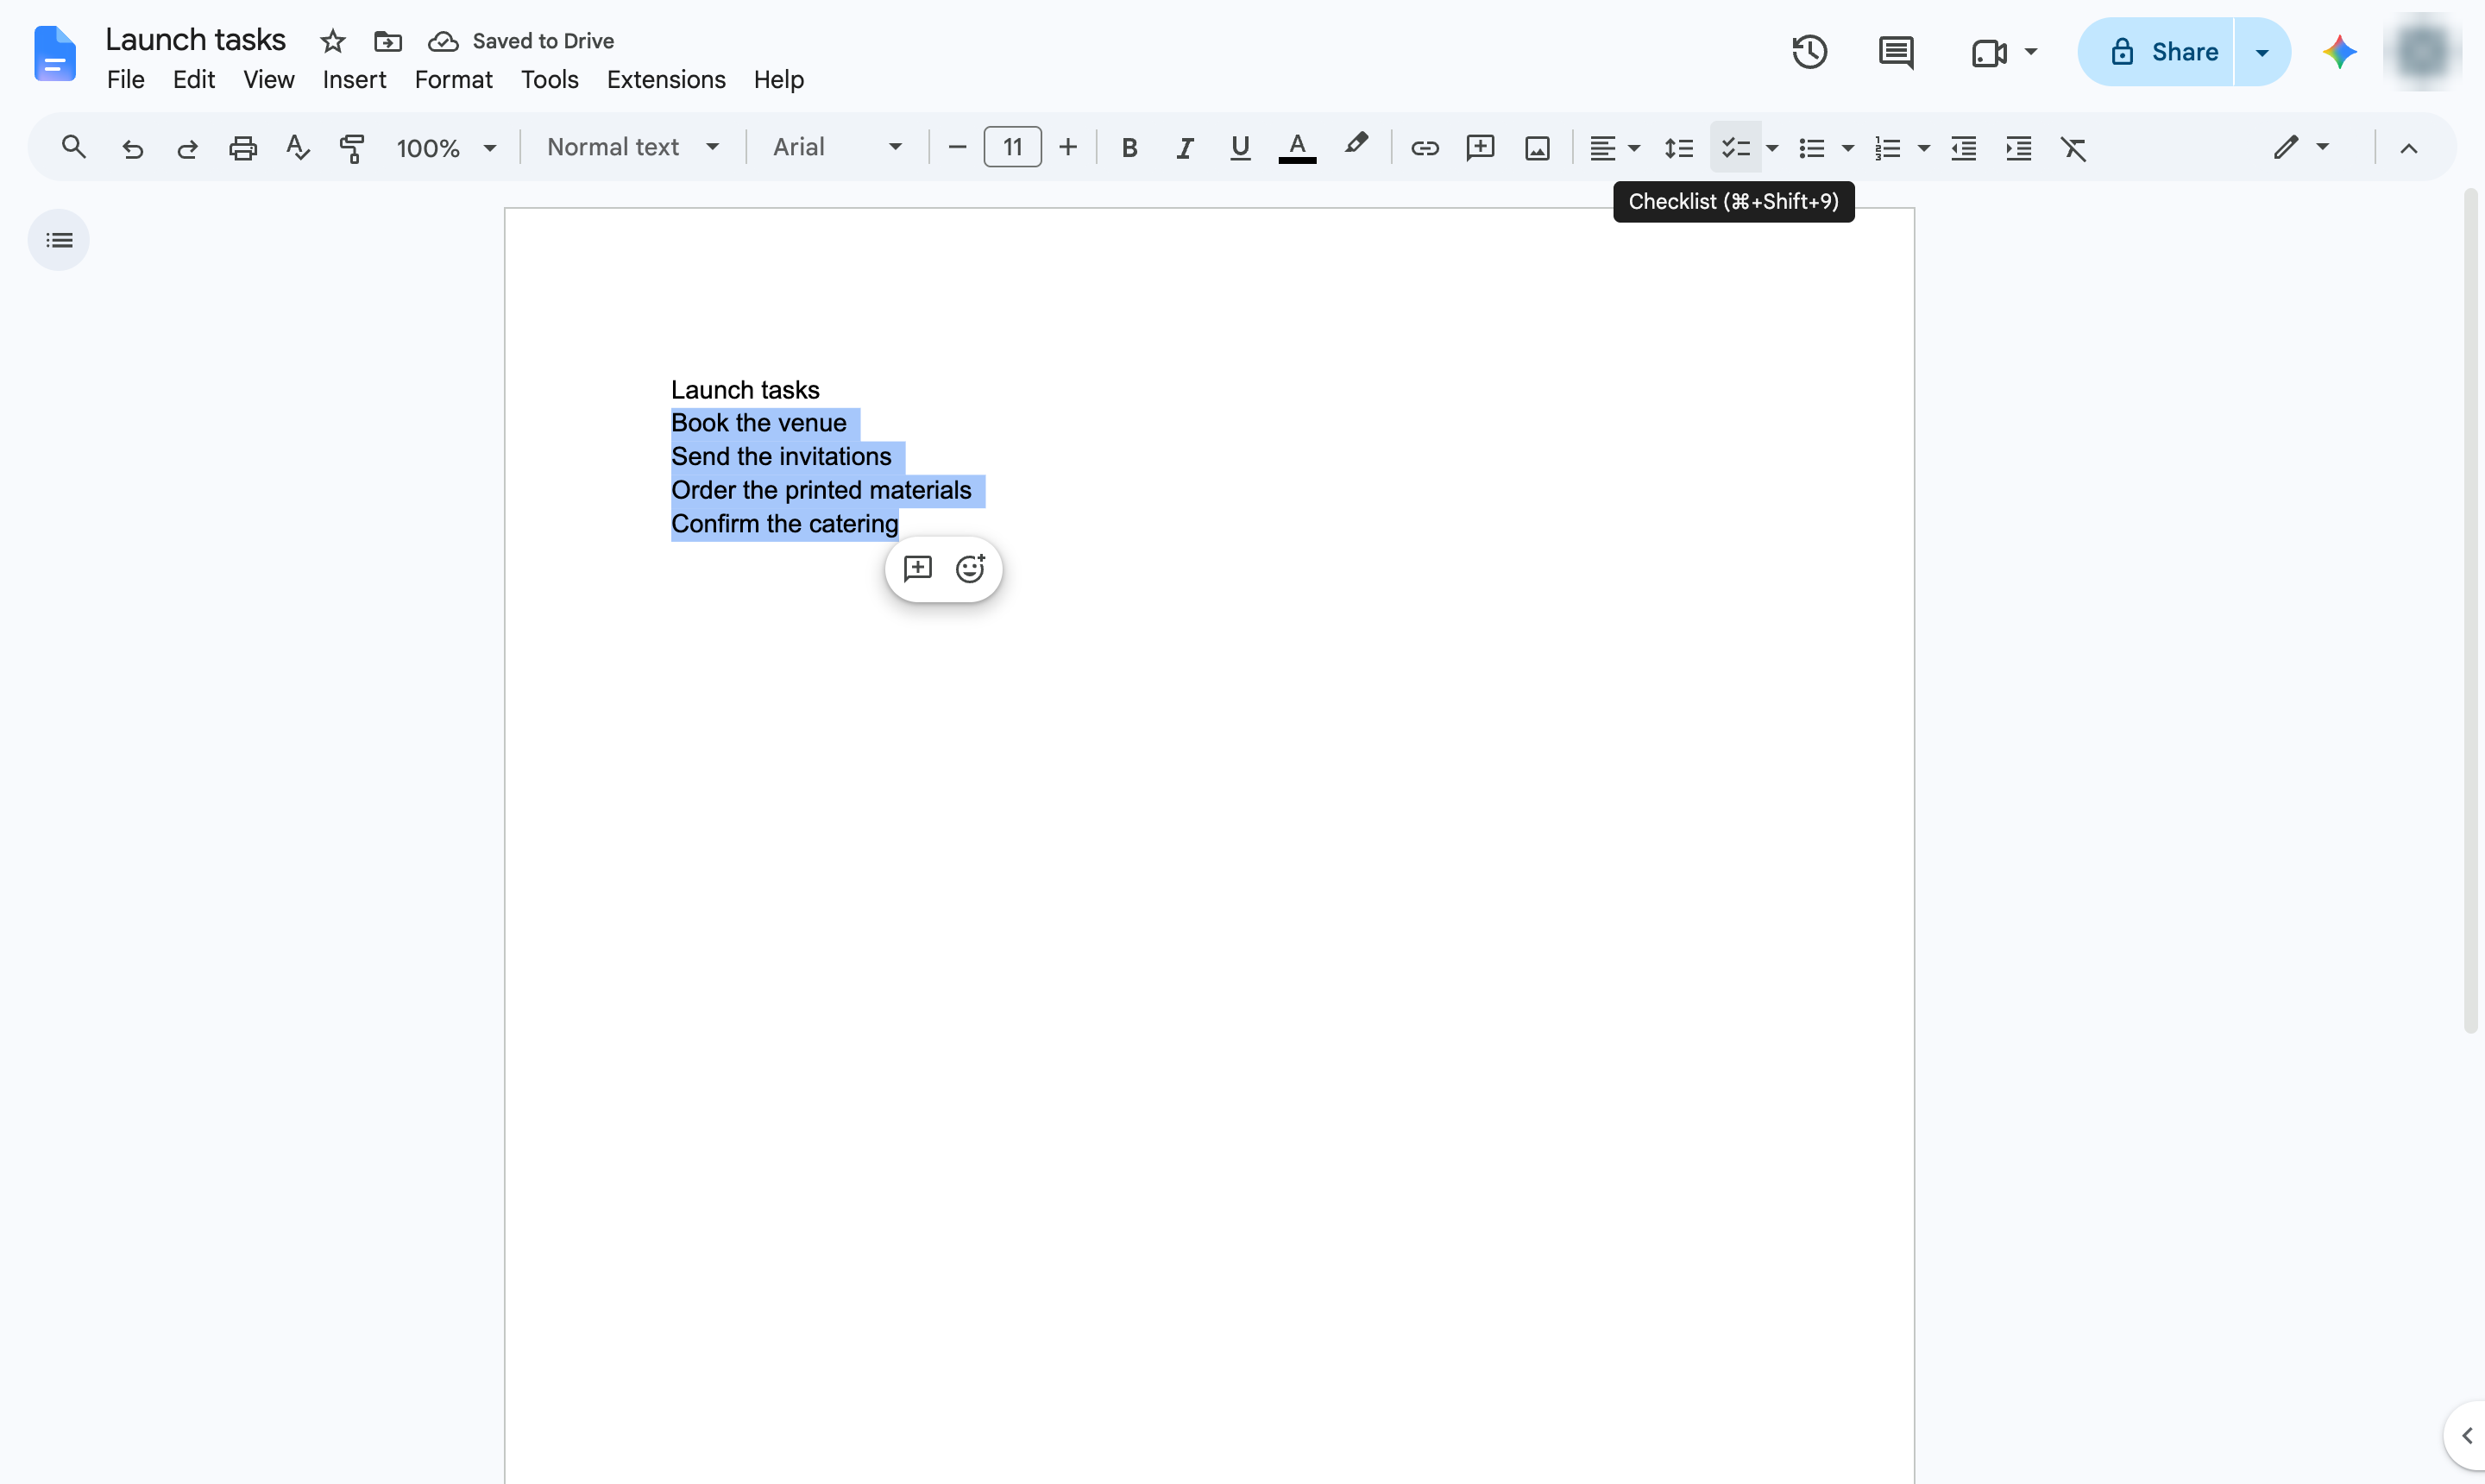Toggle bold formatting
The height and width of the screenshot is (1484, 2485).
pyautogui.click(x=1129, y=148)
